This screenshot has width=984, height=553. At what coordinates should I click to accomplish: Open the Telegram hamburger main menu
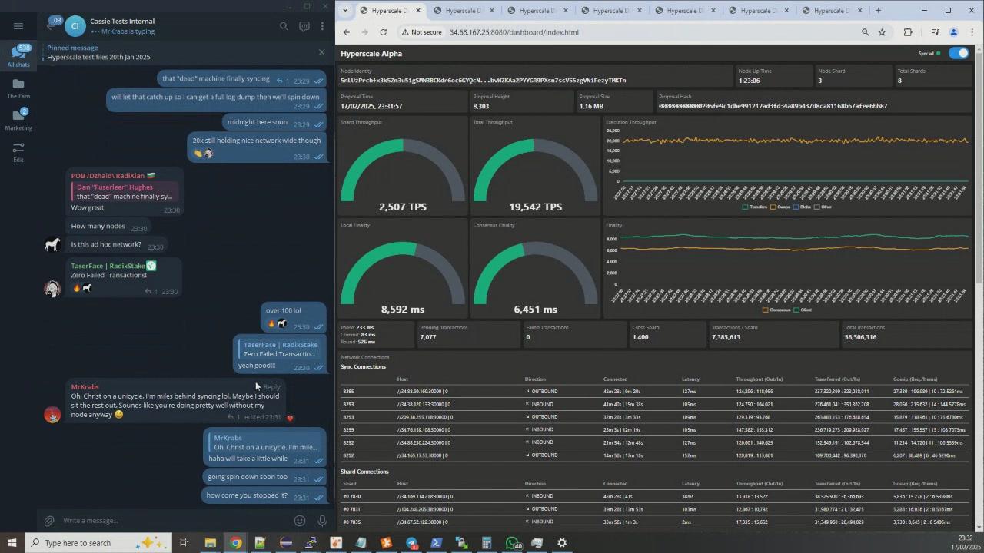tap(18, 26)
